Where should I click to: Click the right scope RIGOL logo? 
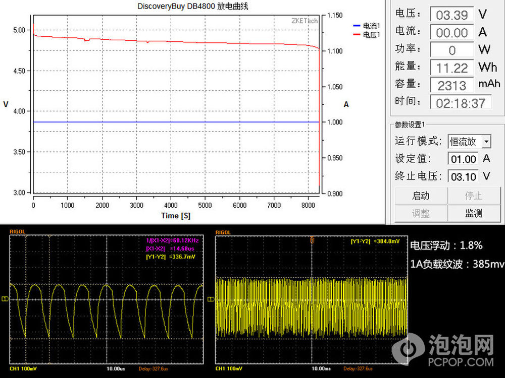[x=223, y=232]
